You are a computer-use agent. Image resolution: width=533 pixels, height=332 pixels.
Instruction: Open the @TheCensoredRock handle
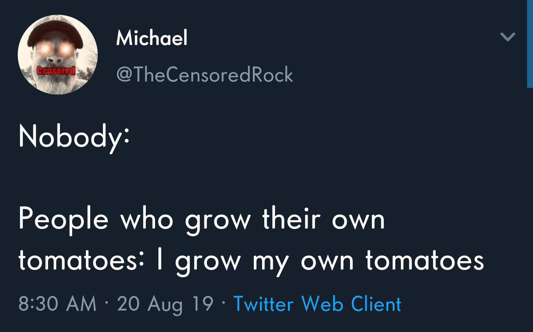204,75
